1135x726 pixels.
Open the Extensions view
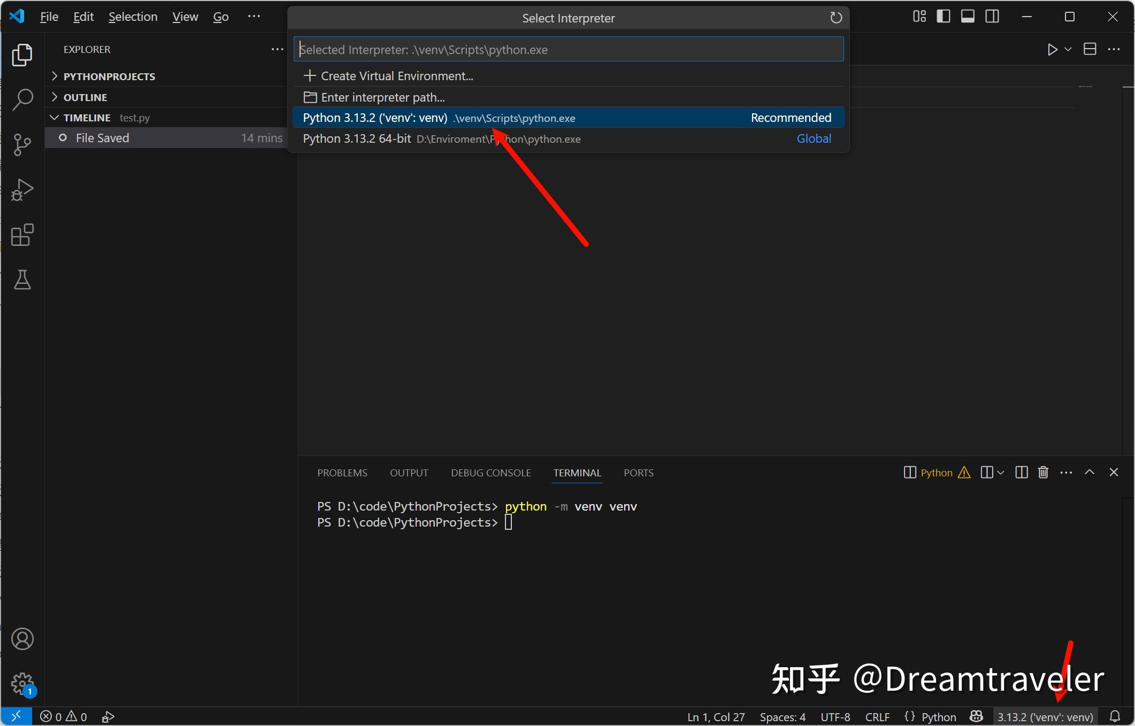click(x=22, y=235)
